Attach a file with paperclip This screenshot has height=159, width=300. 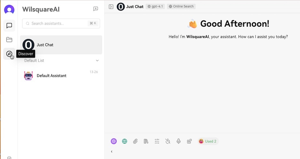(x=135, y=141)
